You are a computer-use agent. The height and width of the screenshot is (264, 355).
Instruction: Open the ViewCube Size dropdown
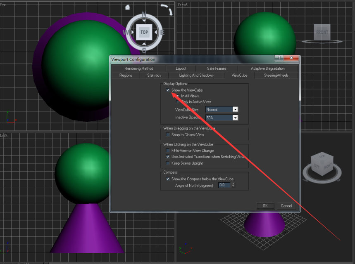235,110
